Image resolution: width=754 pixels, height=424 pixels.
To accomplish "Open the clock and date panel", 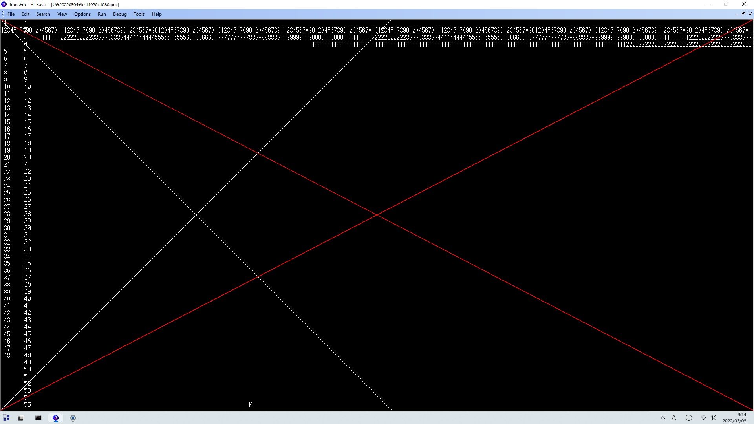I will click(x=734, y=418).
